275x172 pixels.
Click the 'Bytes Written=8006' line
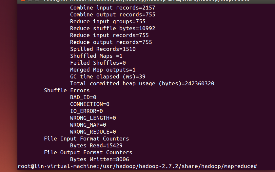coord(99,159)
